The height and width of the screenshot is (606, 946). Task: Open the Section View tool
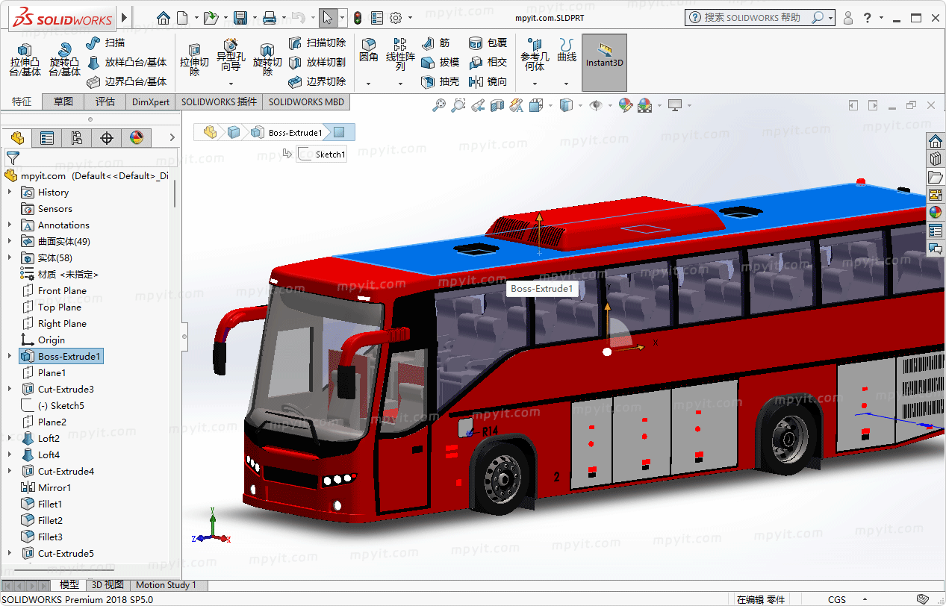pyautogui.click(x=497, y=106)
